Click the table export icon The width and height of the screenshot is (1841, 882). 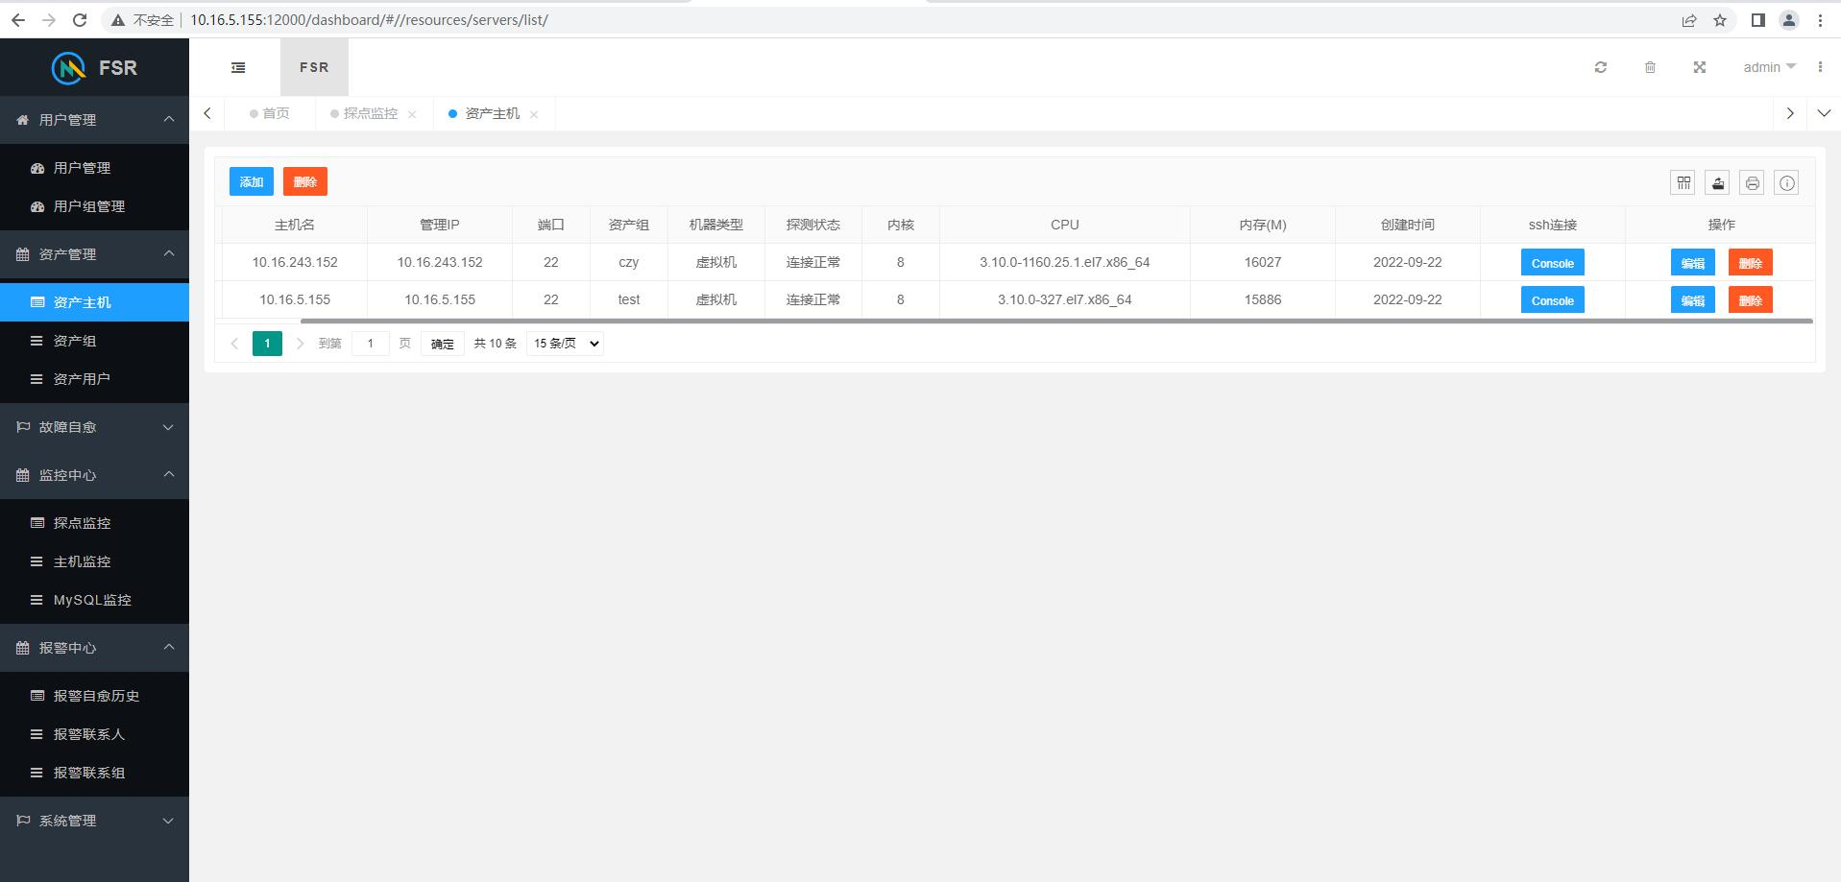pyautogui.click(x=1717, y=182)
